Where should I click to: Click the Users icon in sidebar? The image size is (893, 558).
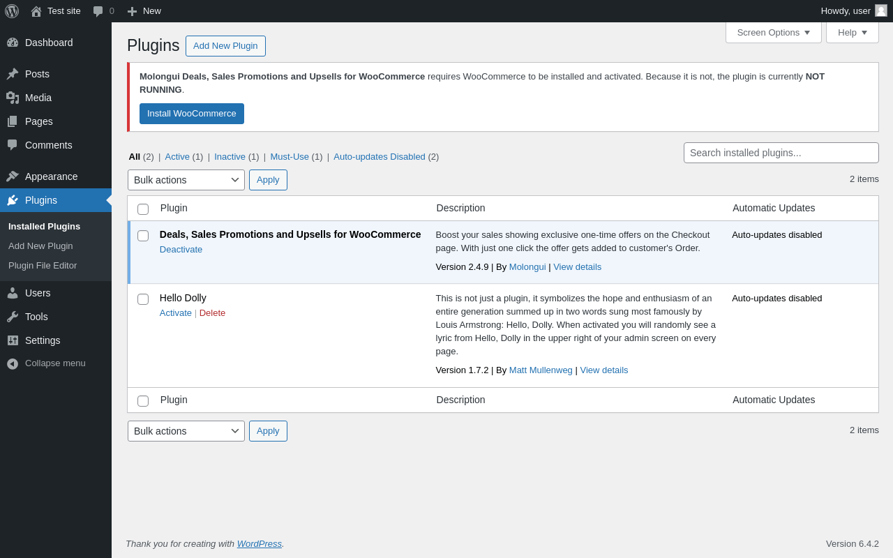pyautogui.click(x=13, y=293)
